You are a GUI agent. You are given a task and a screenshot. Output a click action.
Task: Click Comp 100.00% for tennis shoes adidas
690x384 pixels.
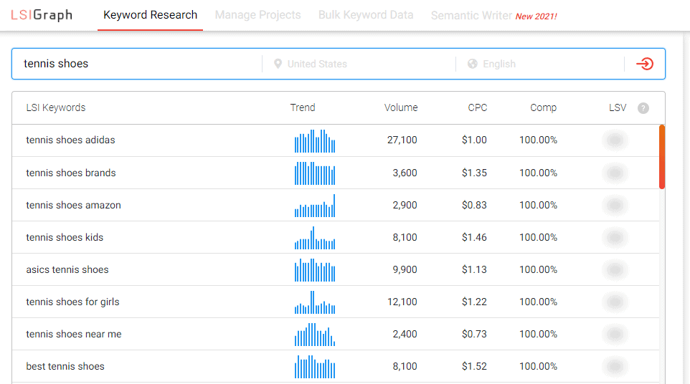(x=538, y=140)
